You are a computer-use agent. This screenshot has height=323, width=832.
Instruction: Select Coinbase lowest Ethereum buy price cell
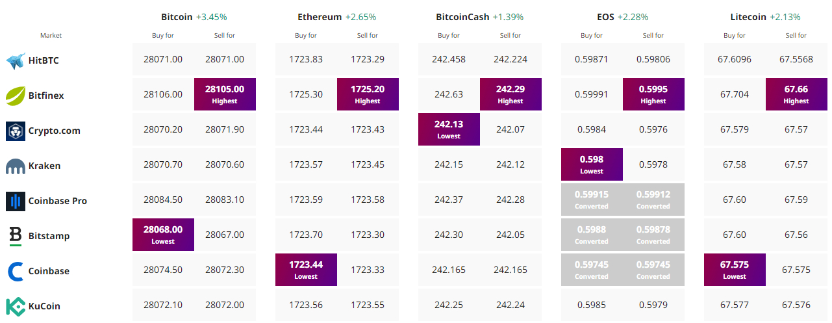(x=306, y=270)
